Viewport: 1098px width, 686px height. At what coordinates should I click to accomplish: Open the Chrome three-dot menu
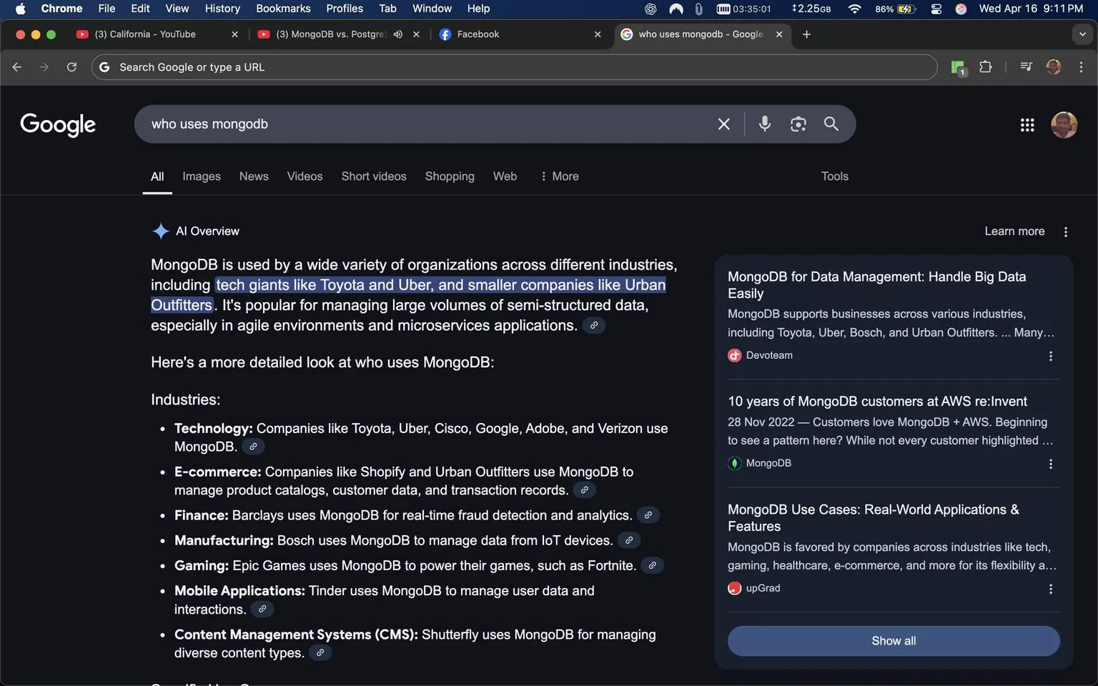(1081, 67)
